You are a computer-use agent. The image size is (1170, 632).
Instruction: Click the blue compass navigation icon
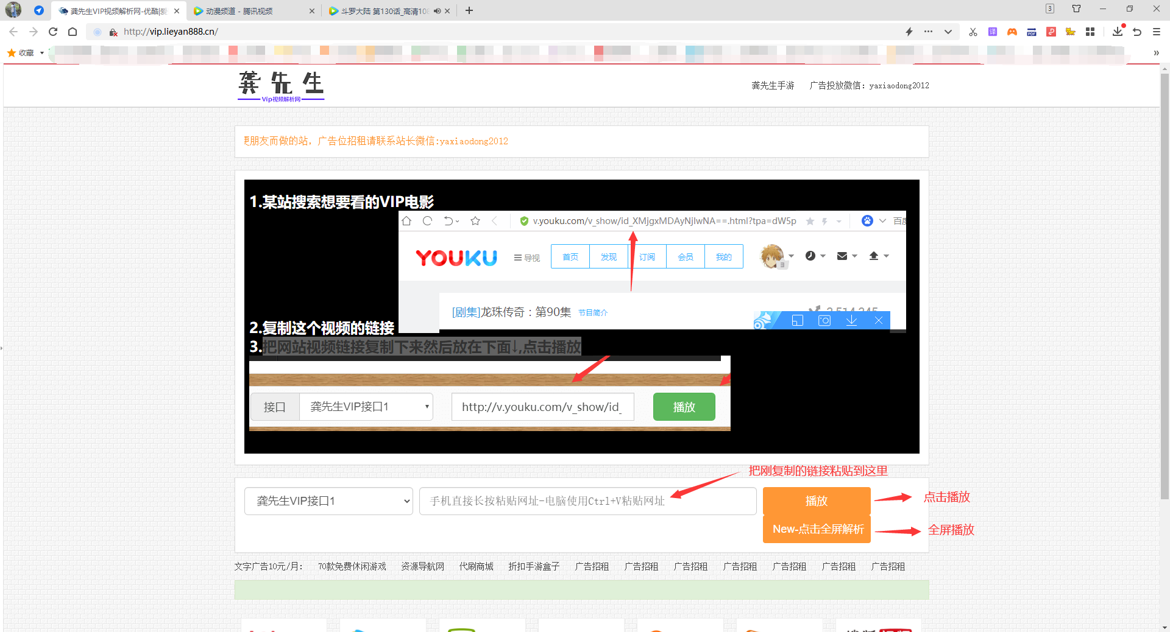tap(39, 10)
